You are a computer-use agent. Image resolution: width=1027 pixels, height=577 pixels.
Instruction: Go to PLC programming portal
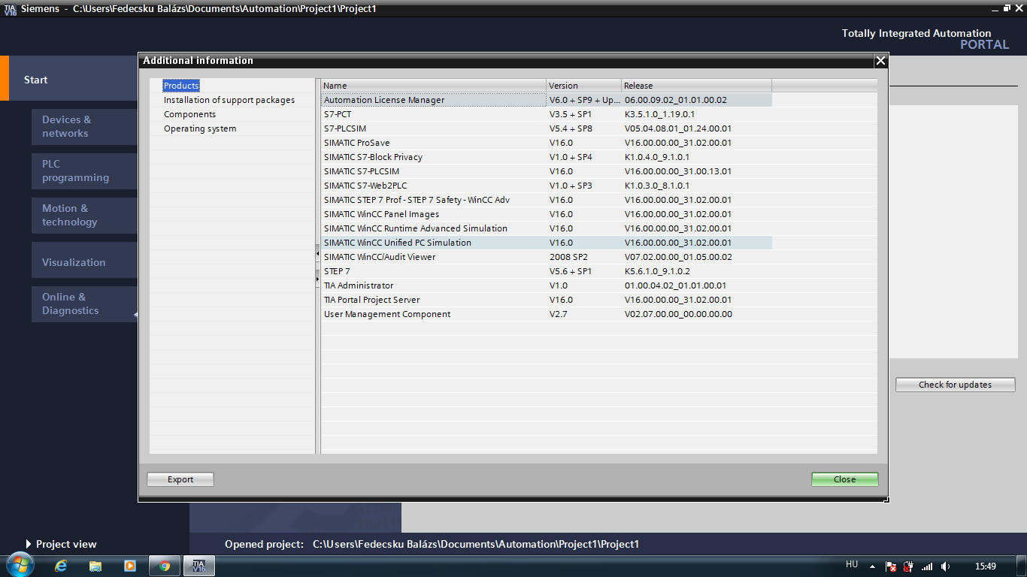tap(84, 171)
